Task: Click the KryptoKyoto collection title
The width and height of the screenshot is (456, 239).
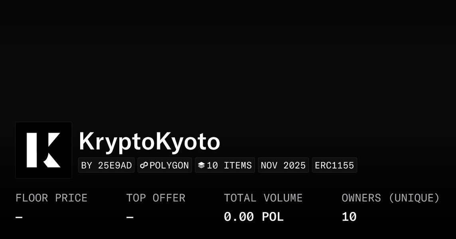Action: coord(149,142)
